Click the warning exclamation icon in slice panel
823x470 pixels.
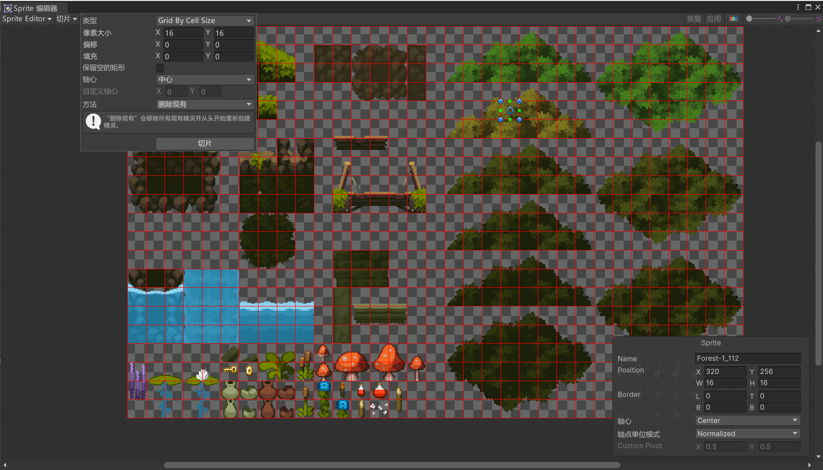click(x=93, y=122)
